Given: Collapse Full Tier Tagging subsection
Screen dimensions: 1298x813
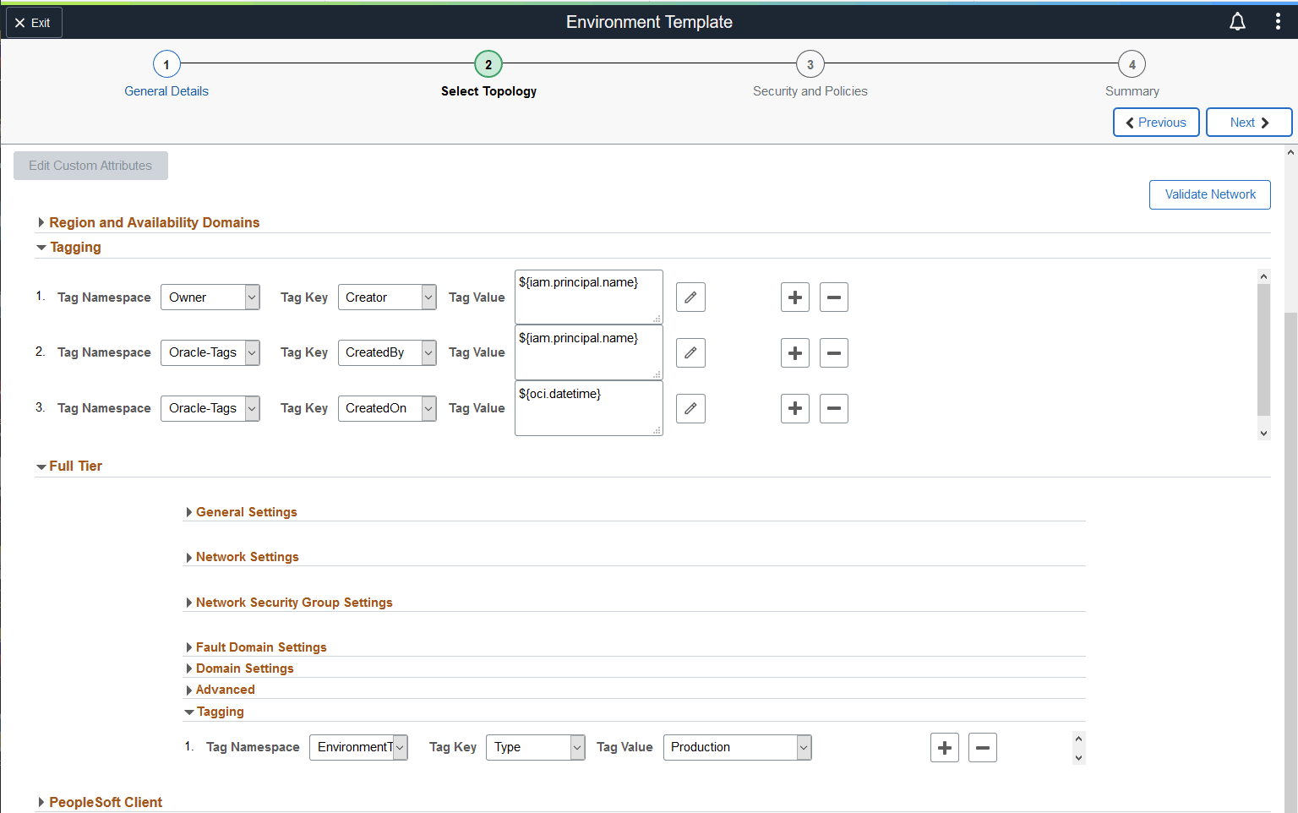Looking at the screenshot, I should (215, 712).
